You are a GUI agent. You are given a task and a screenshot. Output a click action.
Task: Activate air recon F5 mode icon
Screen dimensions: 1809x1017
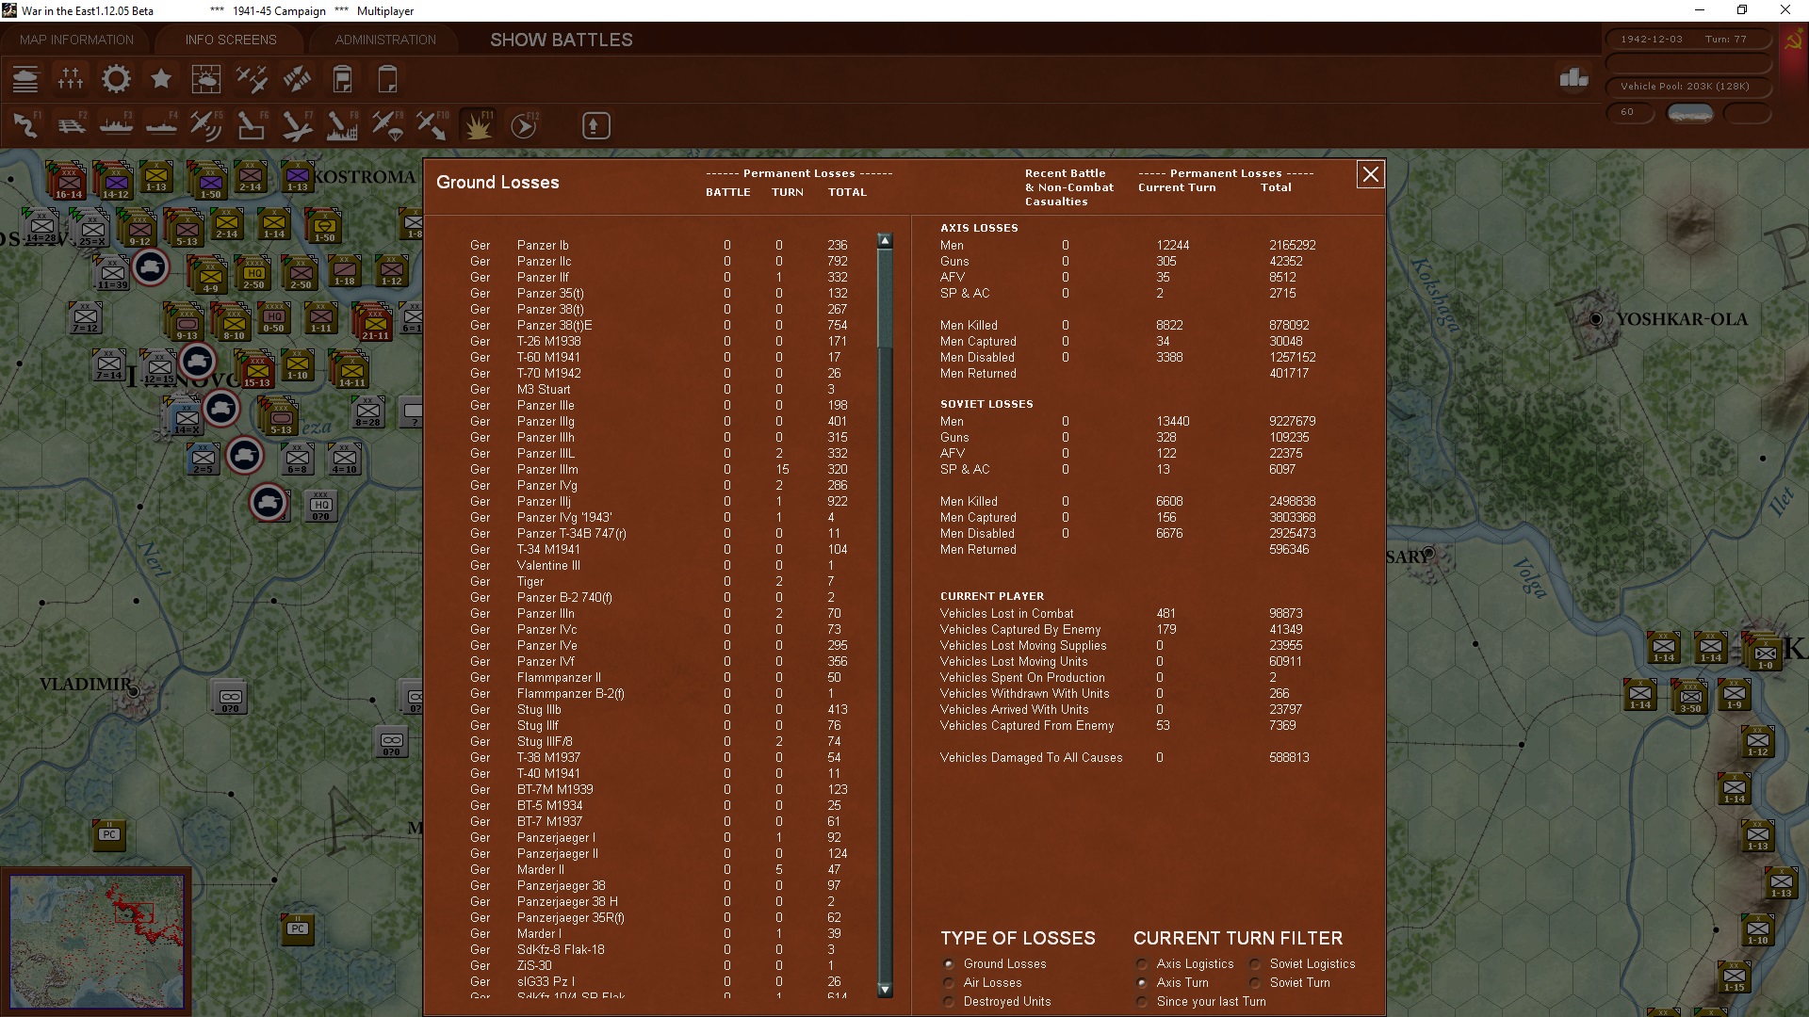click(205, 125)
